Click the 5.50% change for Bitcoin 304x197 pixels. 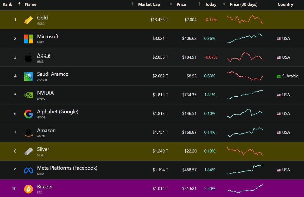click(210, 189)
